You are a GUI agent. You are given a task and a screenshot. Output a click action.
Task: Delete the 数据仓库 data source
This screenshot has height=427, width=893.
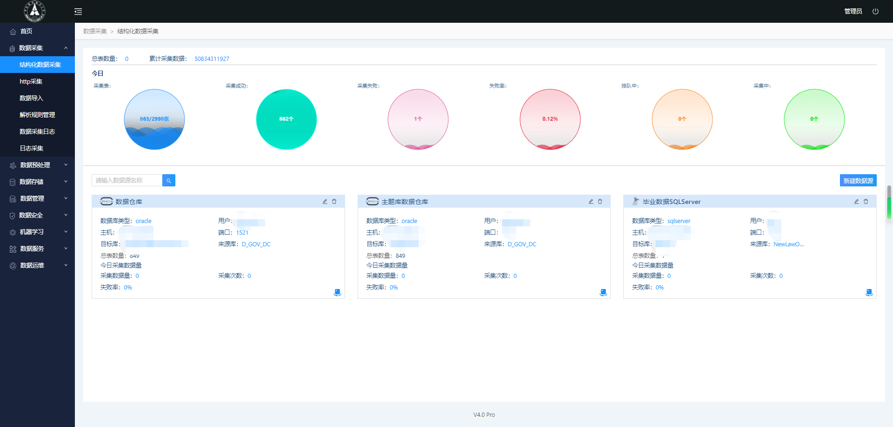click(334, 202)
